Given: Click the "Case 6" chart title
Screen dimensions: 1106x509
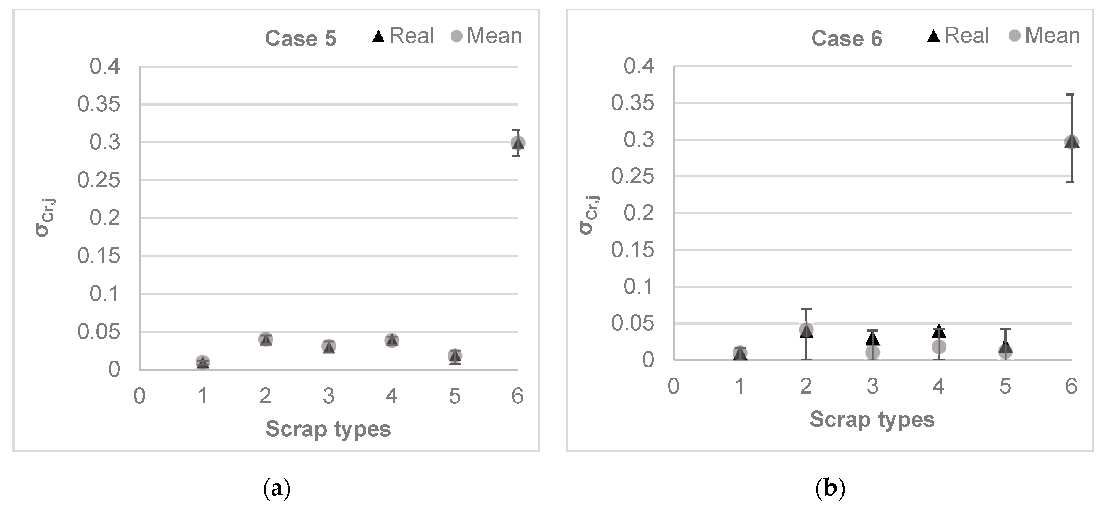Looking at the screenshot, I should click(846, 39).
